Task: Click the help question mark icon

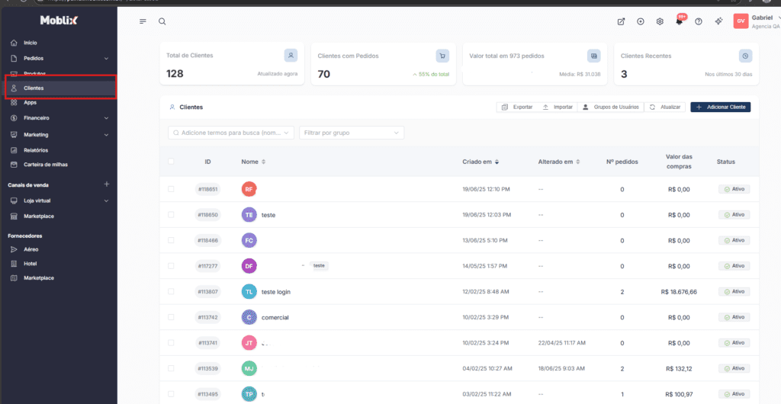Action: tap(699, 21)
